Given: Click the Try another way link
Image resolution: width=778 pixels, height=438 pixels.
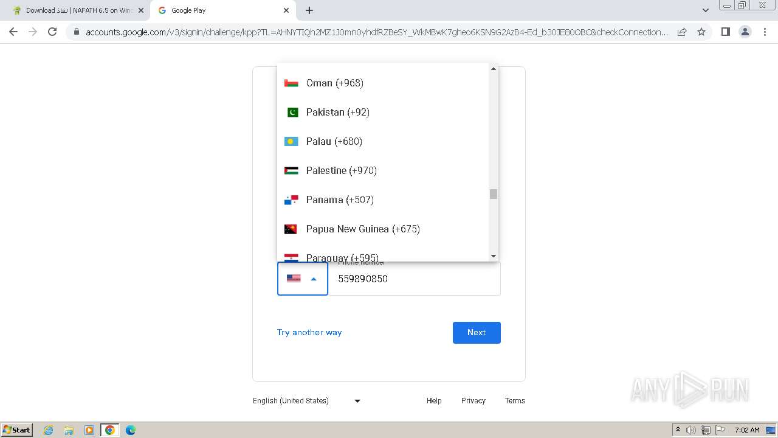Looking at the screenshot, I should tap(309, 333).
